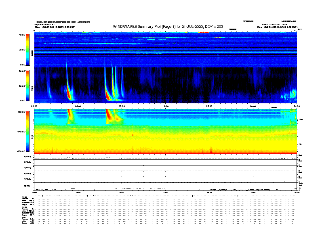Click the -145.00 label on TNR color scale
320x247 pixels.
pos(21,132)
